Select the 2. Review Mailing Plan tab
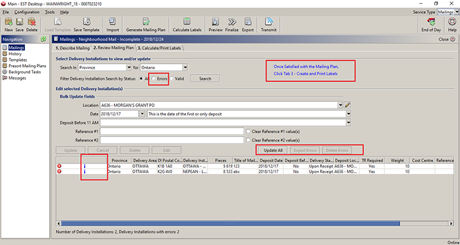The width and height of the screenshot is (460, 245). [114, 47]
